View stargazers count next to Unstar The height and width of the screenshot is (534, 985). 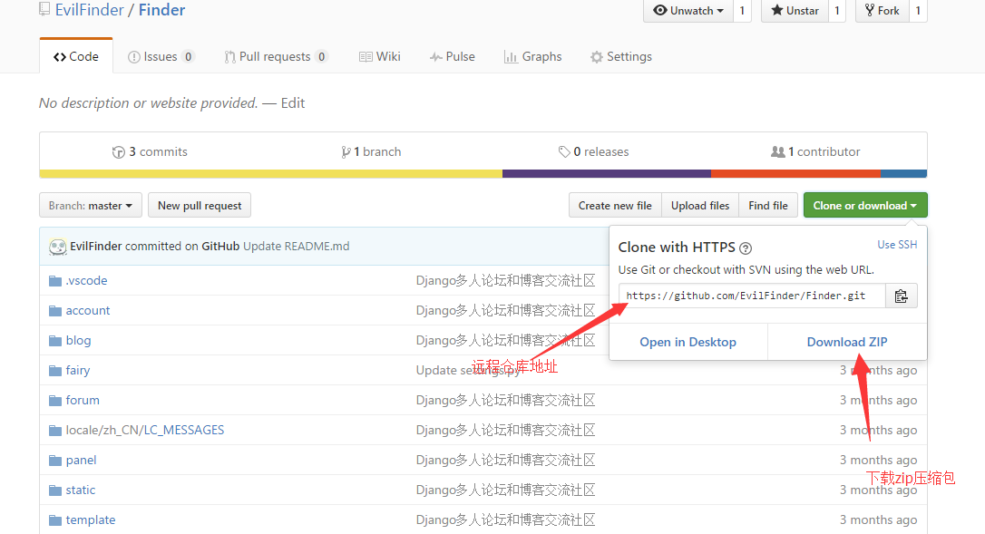coord(837,11)
